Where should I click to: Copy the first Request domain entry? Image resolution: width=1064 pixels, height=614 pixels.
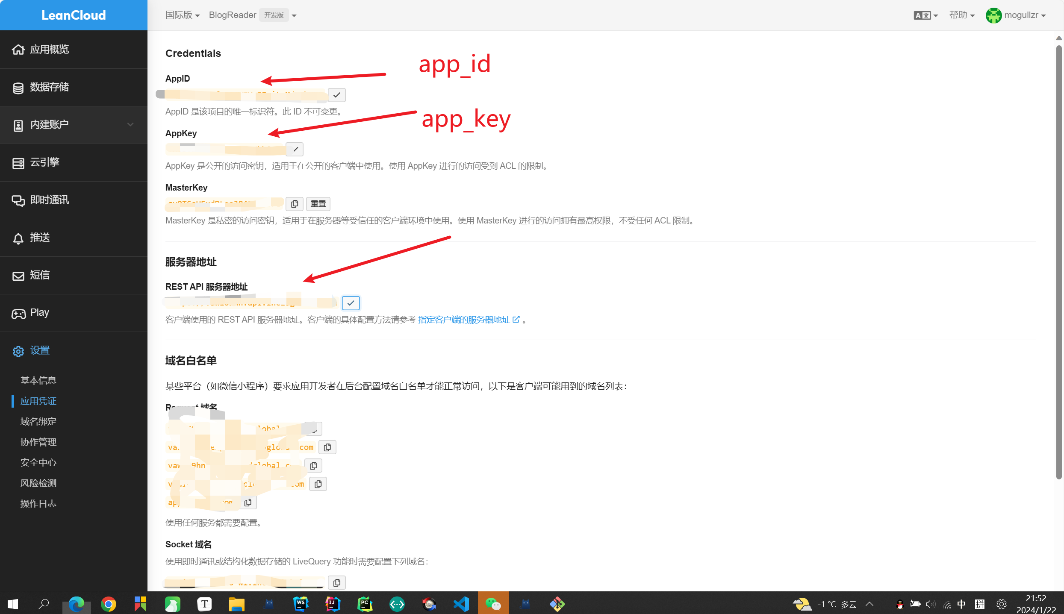pyautogui.click(x=314, y=429)
